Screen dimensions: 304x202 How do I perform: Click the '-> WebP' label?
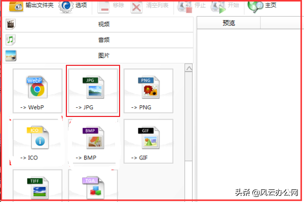32,107
